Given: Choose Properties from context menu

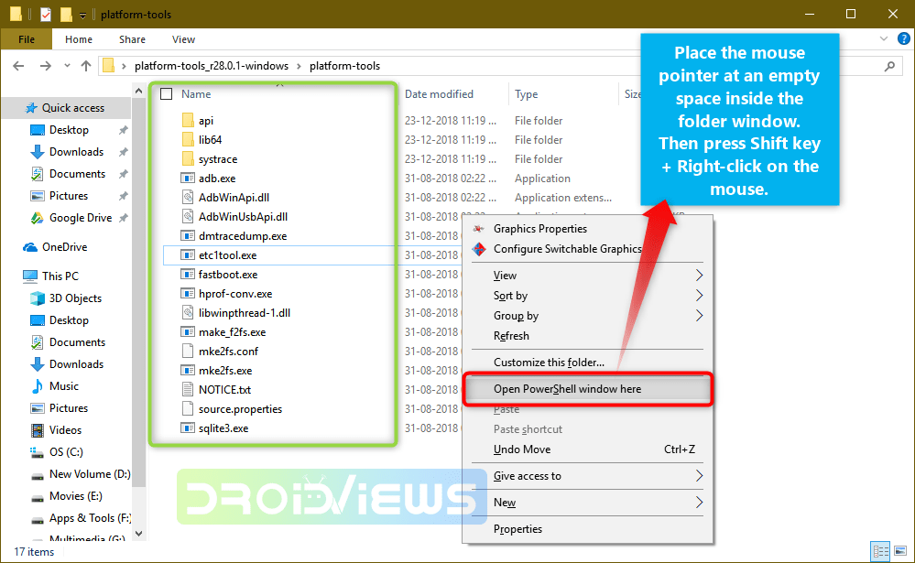Looking at the screenshot, I should tap(517, 529).
